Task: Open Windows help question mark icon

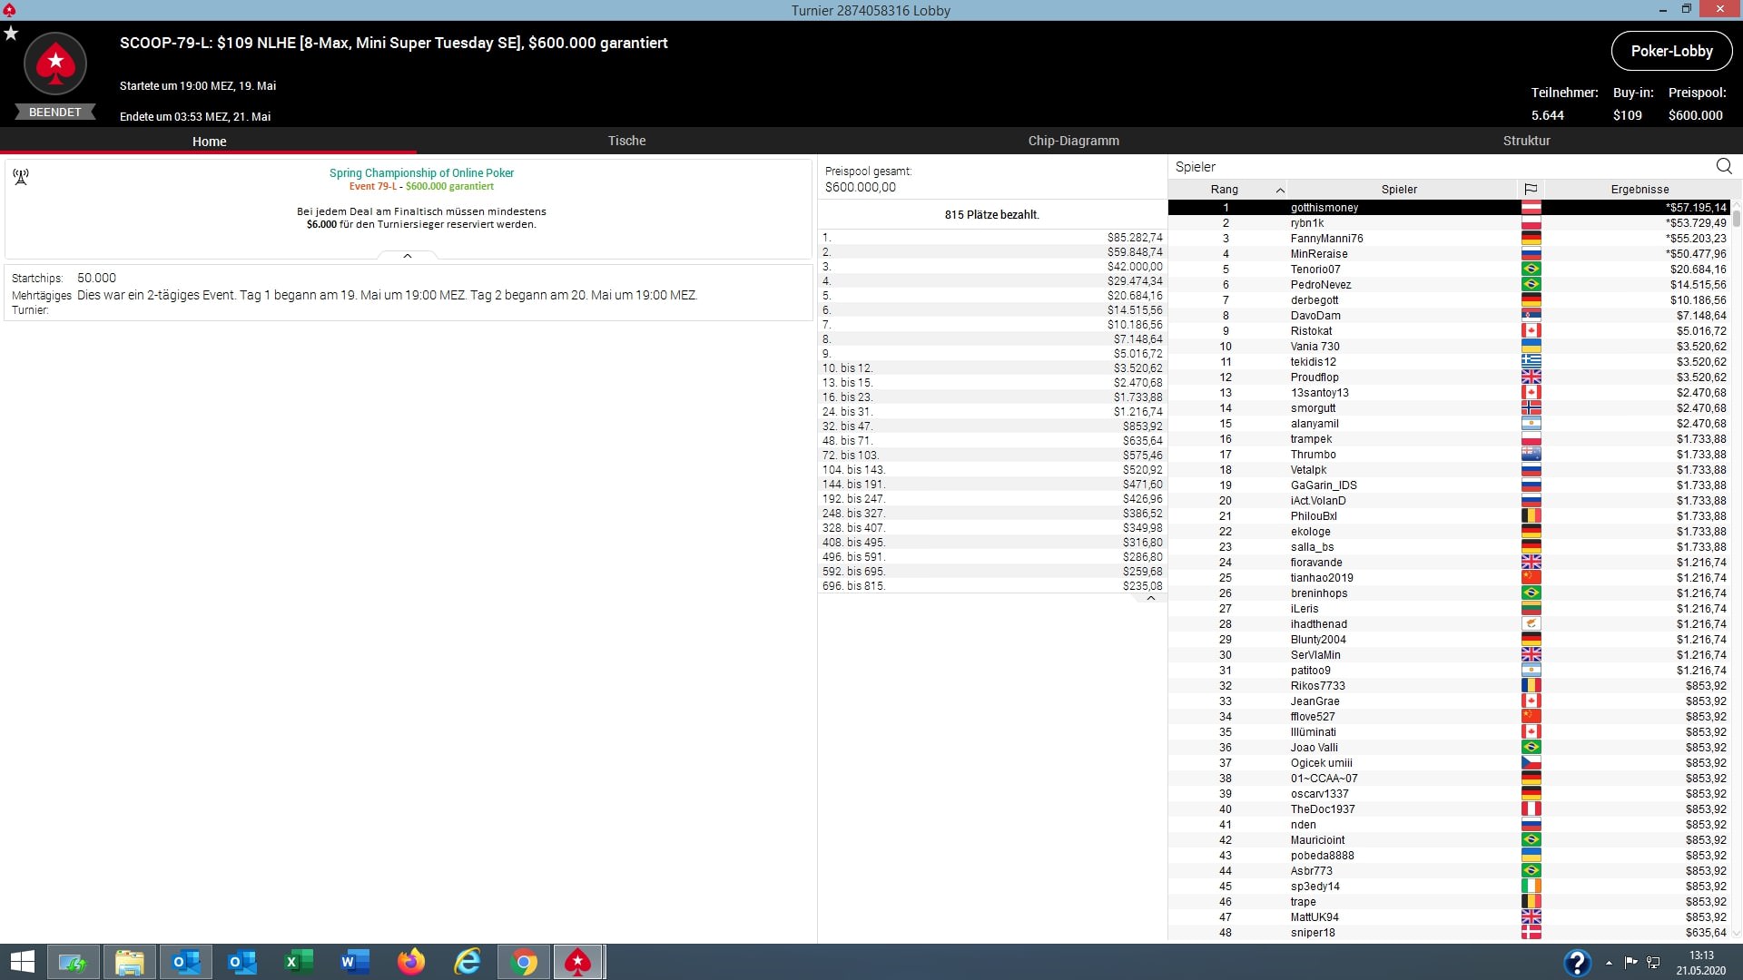Action: click(1577, 962)
